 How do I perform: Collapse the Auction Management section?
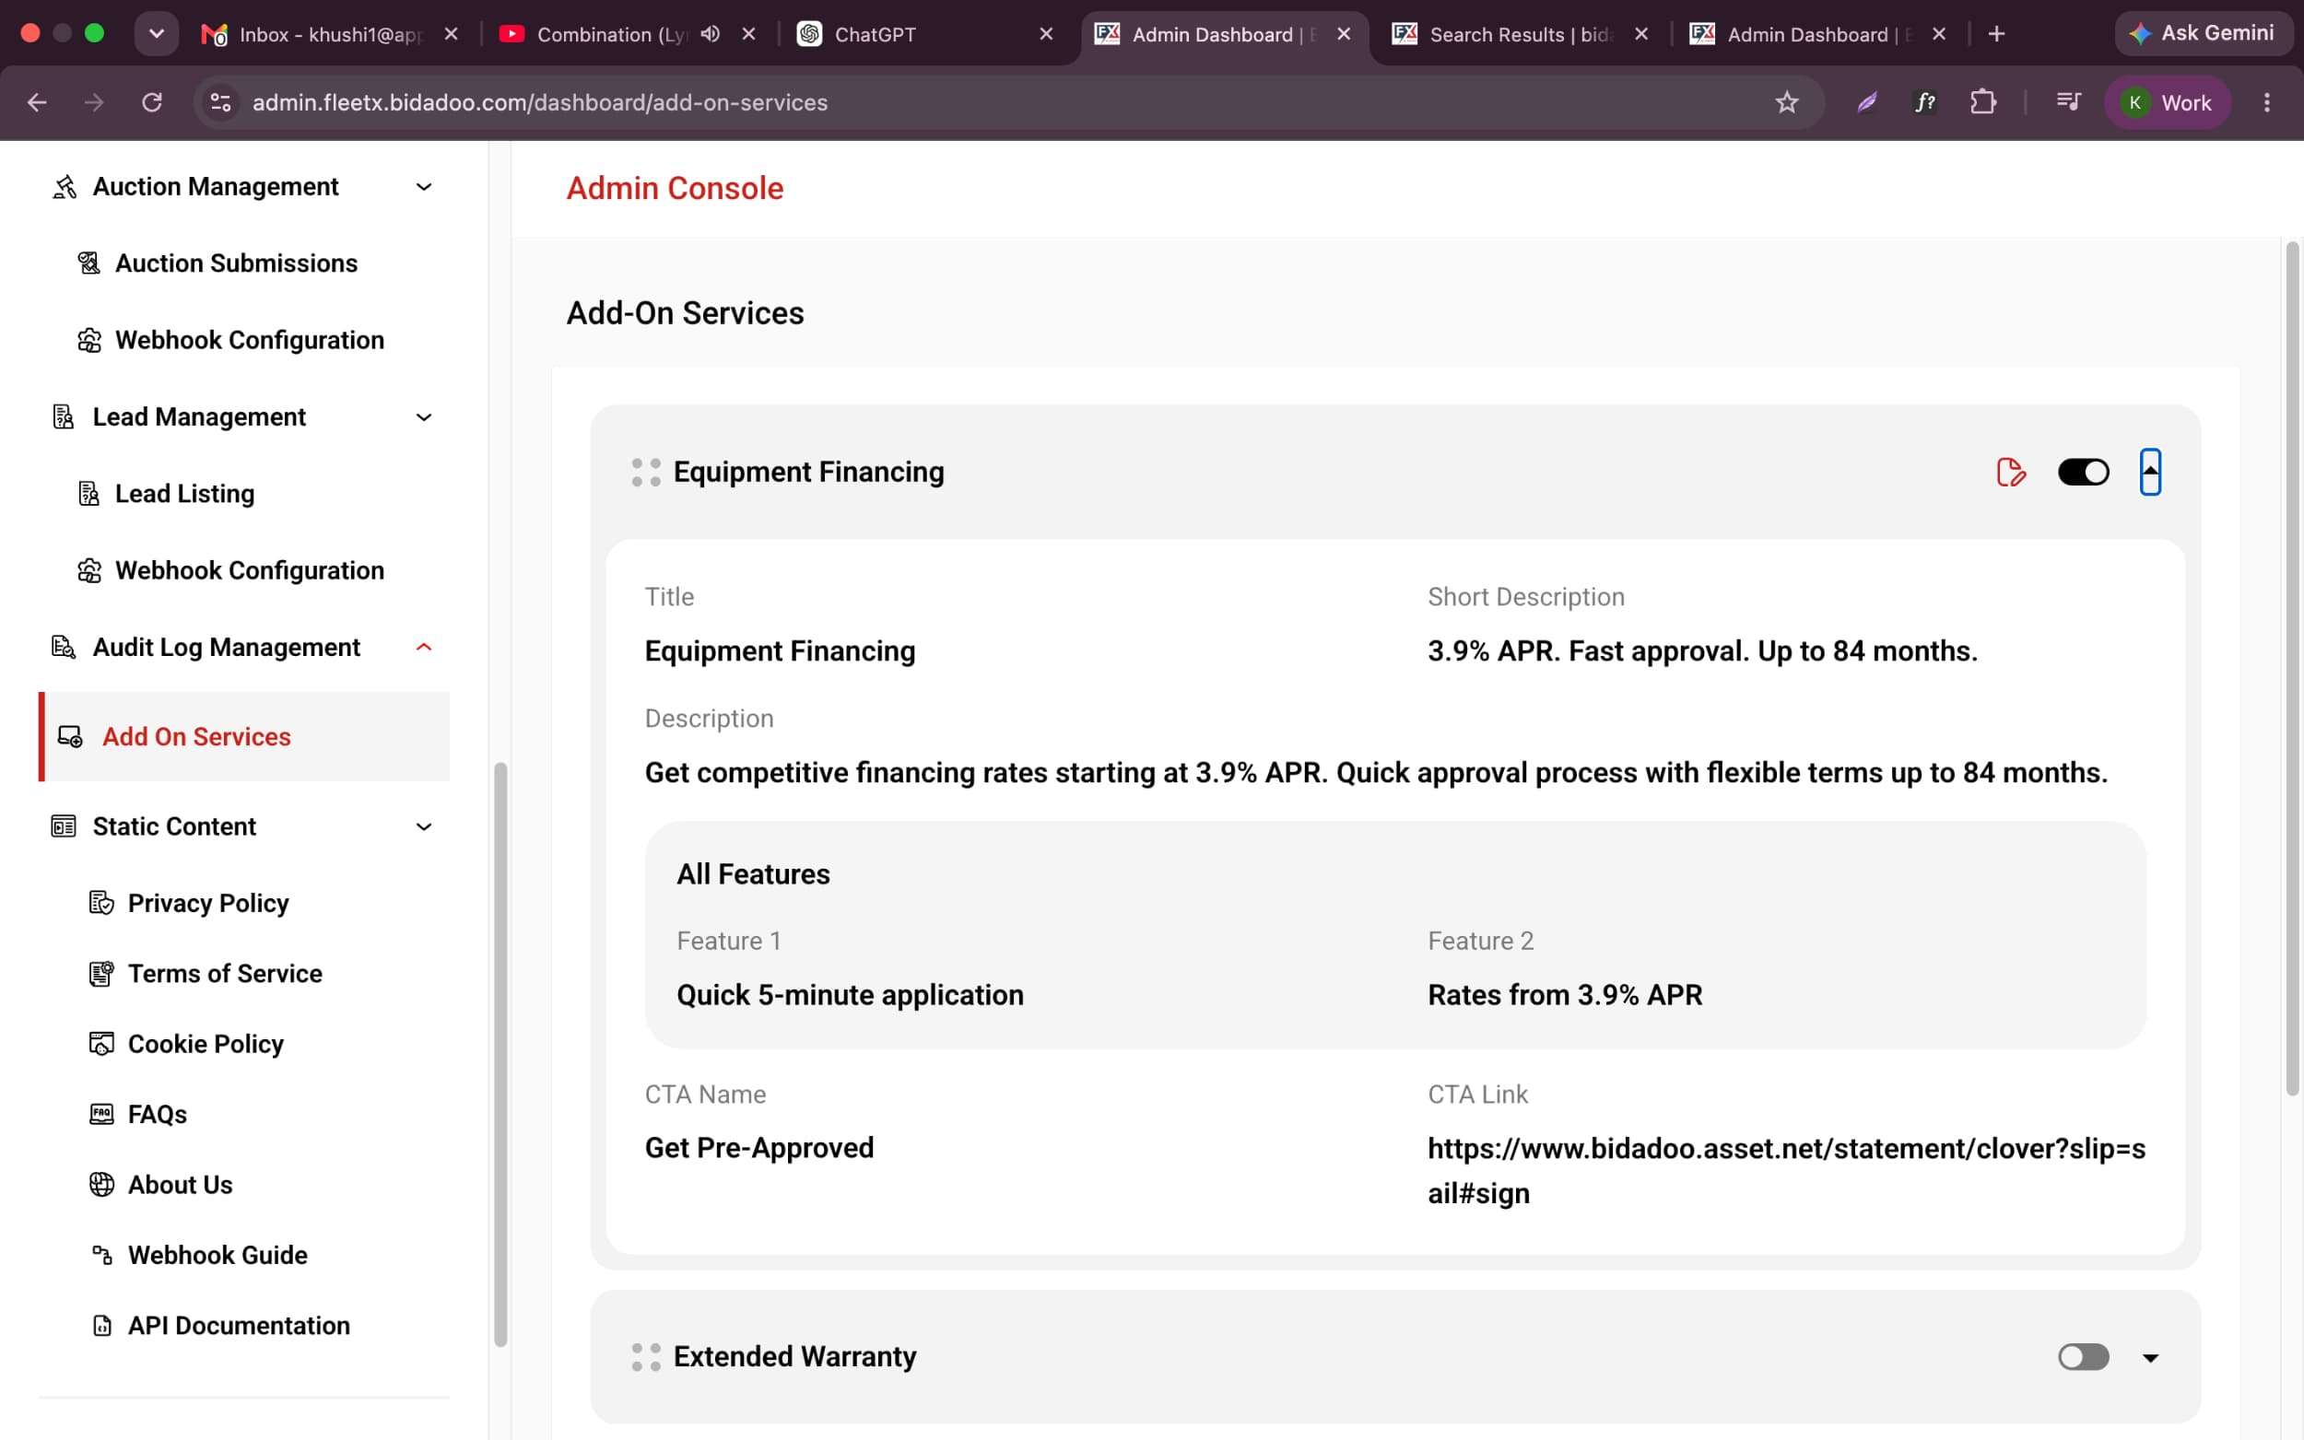tap(424, 187)
